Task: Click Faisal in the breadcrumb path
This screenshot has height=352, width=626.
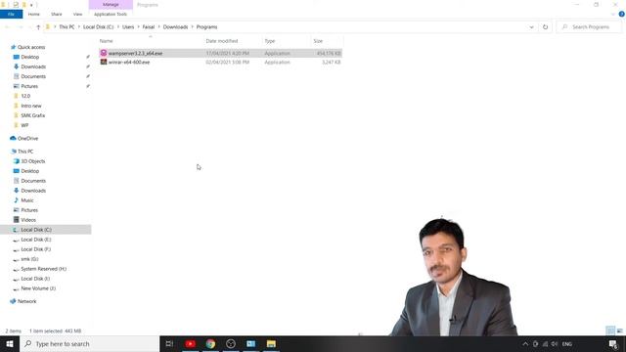Action: coord(149,27)
